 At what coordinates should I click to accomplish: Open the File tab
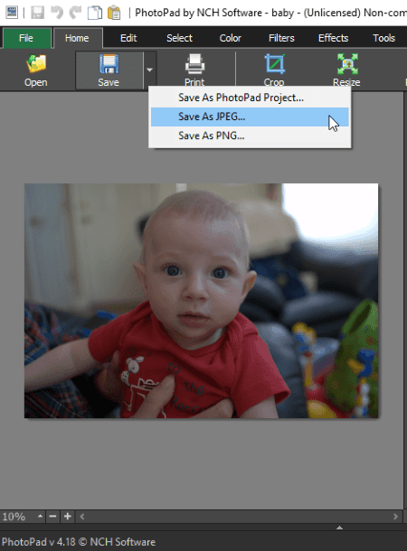click(26, 38)
